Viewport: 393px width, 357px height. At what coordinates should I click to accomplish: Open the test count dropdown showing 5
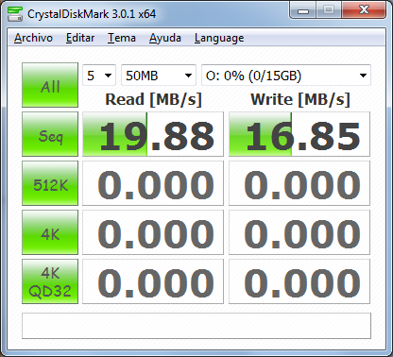[x=99, y=76]
